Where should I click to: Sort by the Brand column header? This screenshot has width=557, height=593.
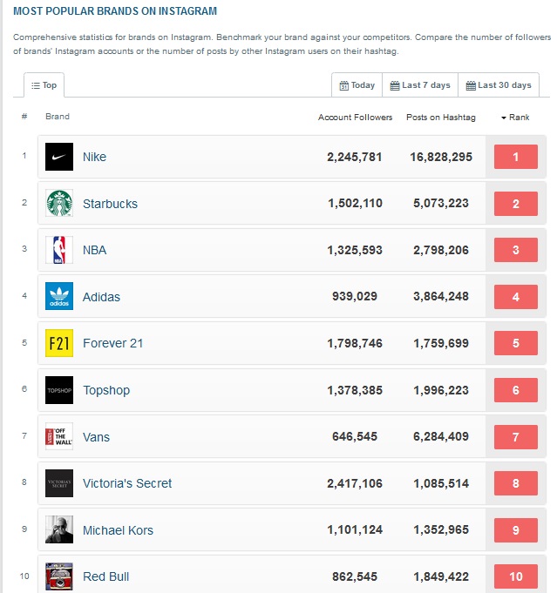click(58, 117)
